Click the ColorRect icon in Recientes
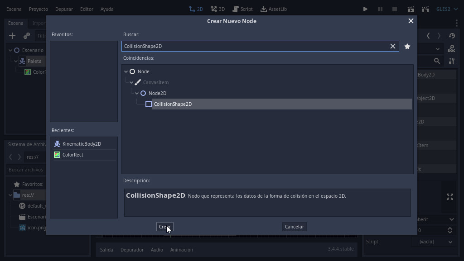464x261 pixels. click(x=57, y=155)
